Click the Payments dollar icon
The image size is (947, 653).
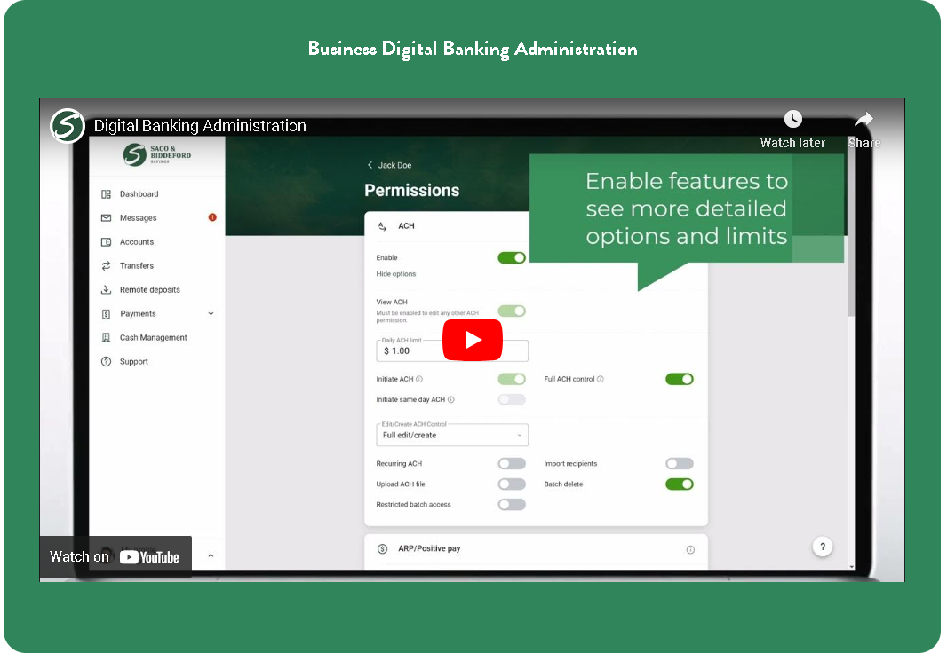[x=106, y=314]
